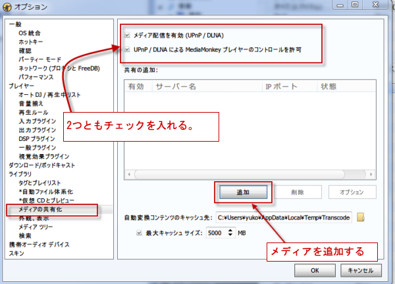Click the MediaMonkey icon in the title bar
395x284 pixels.
(x=7, y=7)
